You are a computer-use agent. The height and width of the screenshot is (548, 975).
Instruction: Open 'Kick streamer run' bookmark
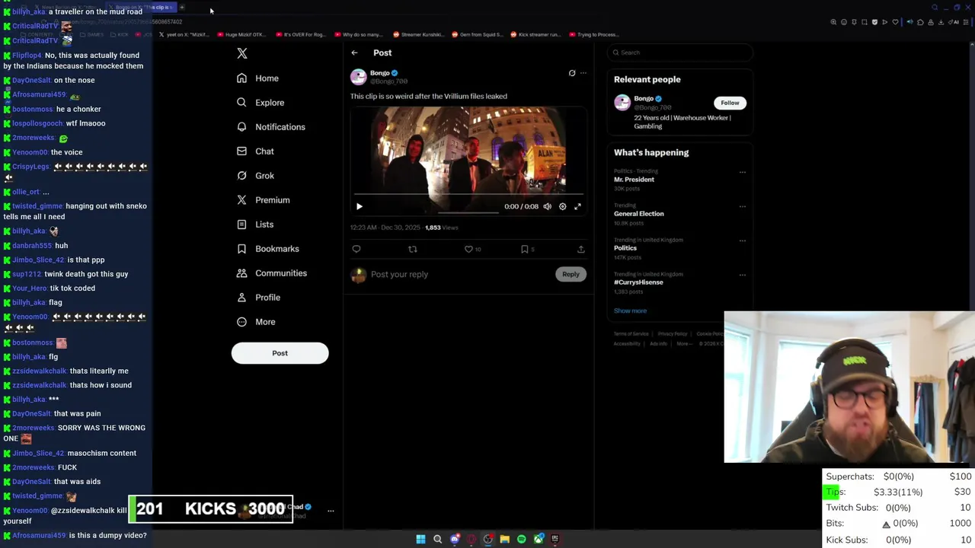coord(535,34)
